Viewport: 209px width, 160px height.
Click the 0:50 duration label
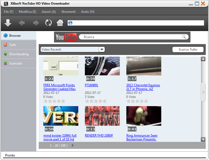pyautogui.click(x=49, y=129)
